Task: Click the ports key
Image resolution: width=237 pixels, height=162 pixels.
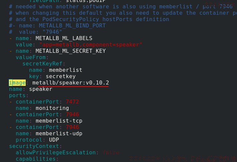Action: coord(17,96)
